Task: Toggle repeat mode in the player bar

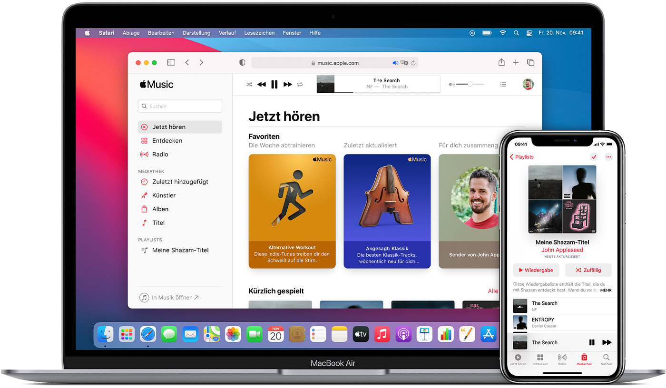Action: pyautogui.click(x=300, y=85)
